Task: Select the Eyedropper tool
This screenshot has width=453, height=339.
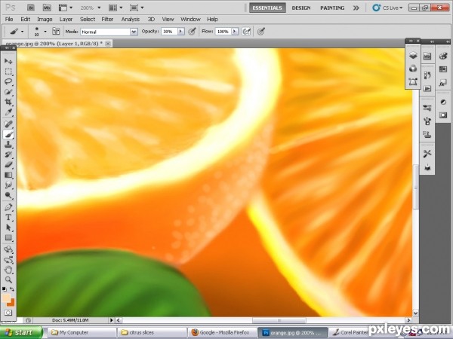Action: click(x=8, y=112)
